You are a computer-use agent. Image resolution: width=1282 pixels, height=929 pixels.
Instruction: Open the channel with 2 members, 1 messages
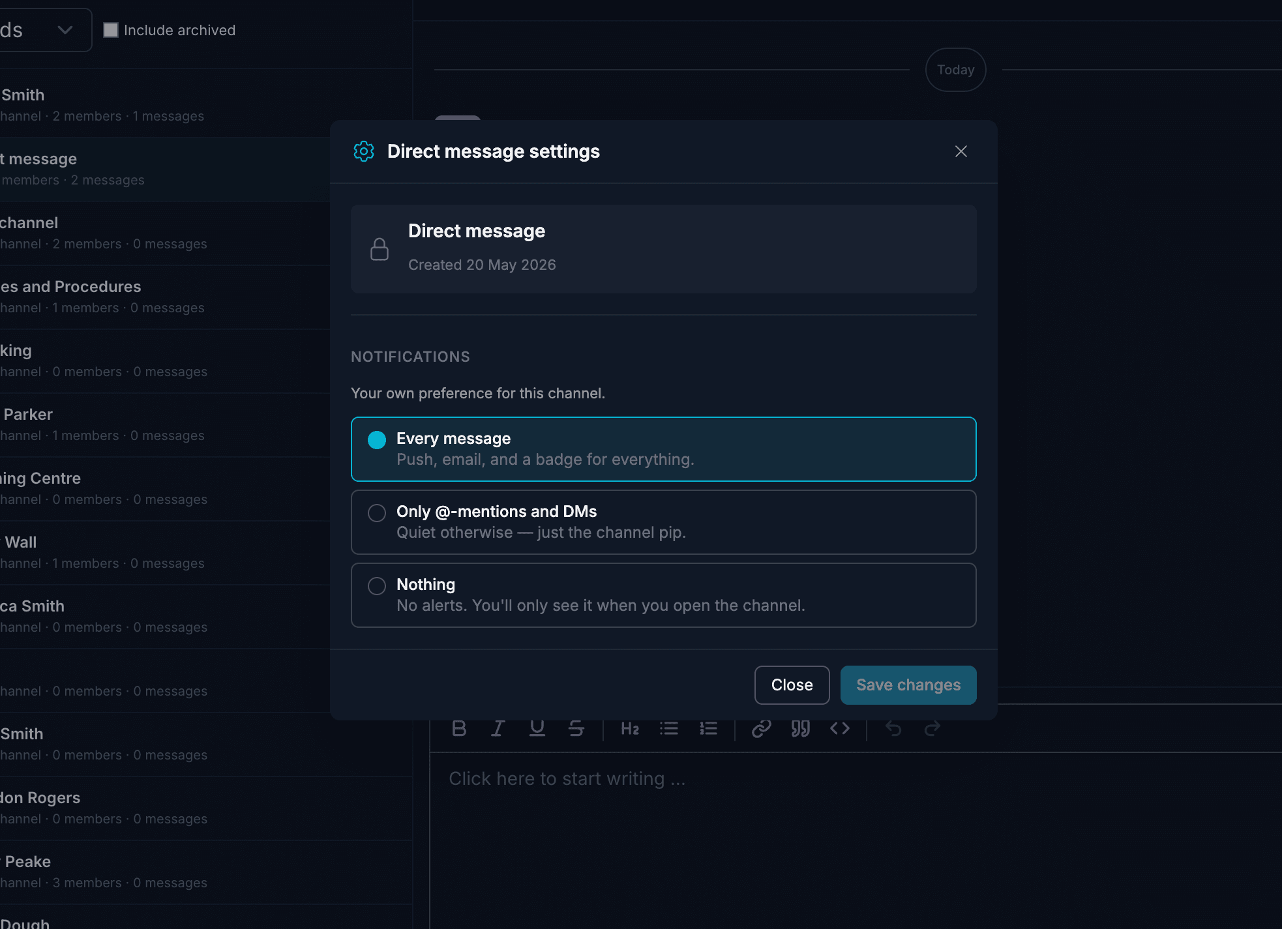click(206, 104)
